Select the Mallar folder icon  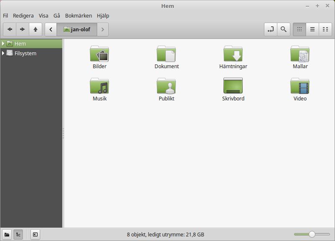[300, 54]
